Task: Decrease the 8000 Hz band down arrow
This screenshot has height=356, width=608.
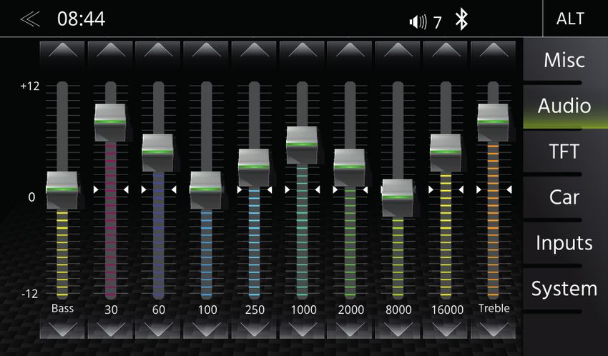Action: coord(398,329)
